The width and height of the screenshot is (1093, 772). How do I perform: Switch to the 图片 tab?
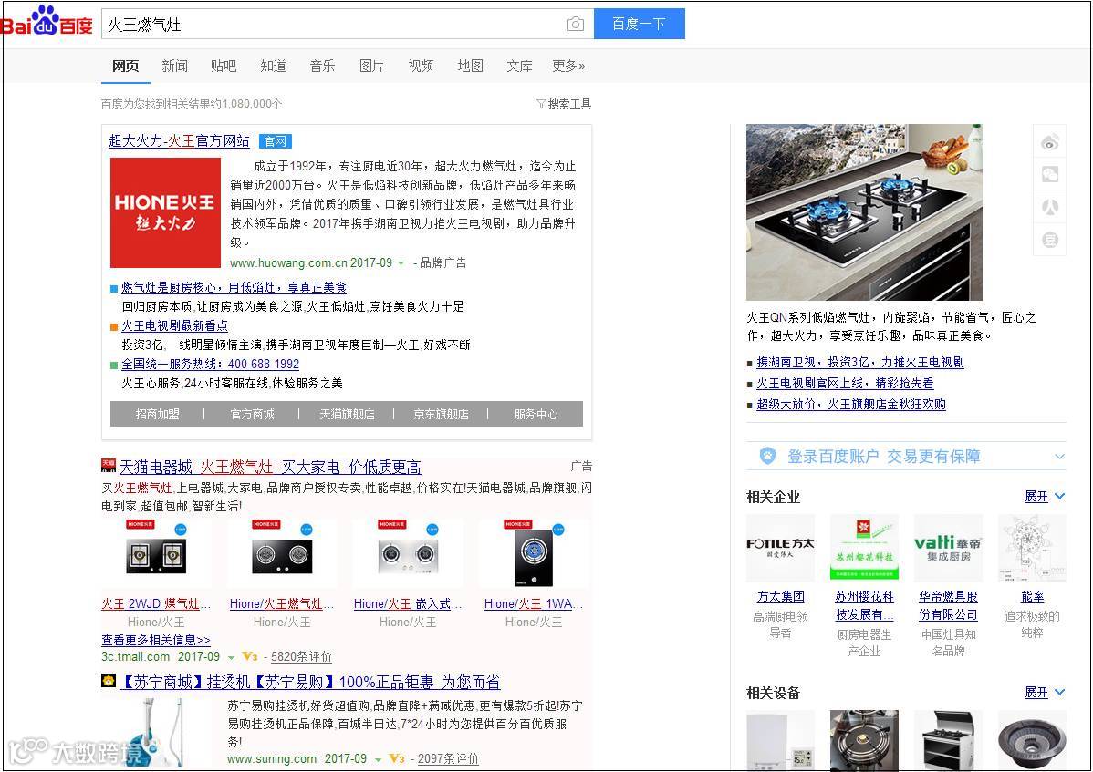pos(370,67)
